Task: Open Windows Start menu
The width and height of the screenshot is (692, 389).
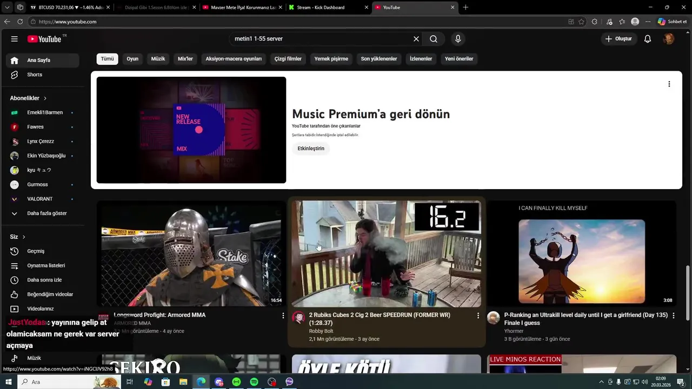Action: point(8,382)
